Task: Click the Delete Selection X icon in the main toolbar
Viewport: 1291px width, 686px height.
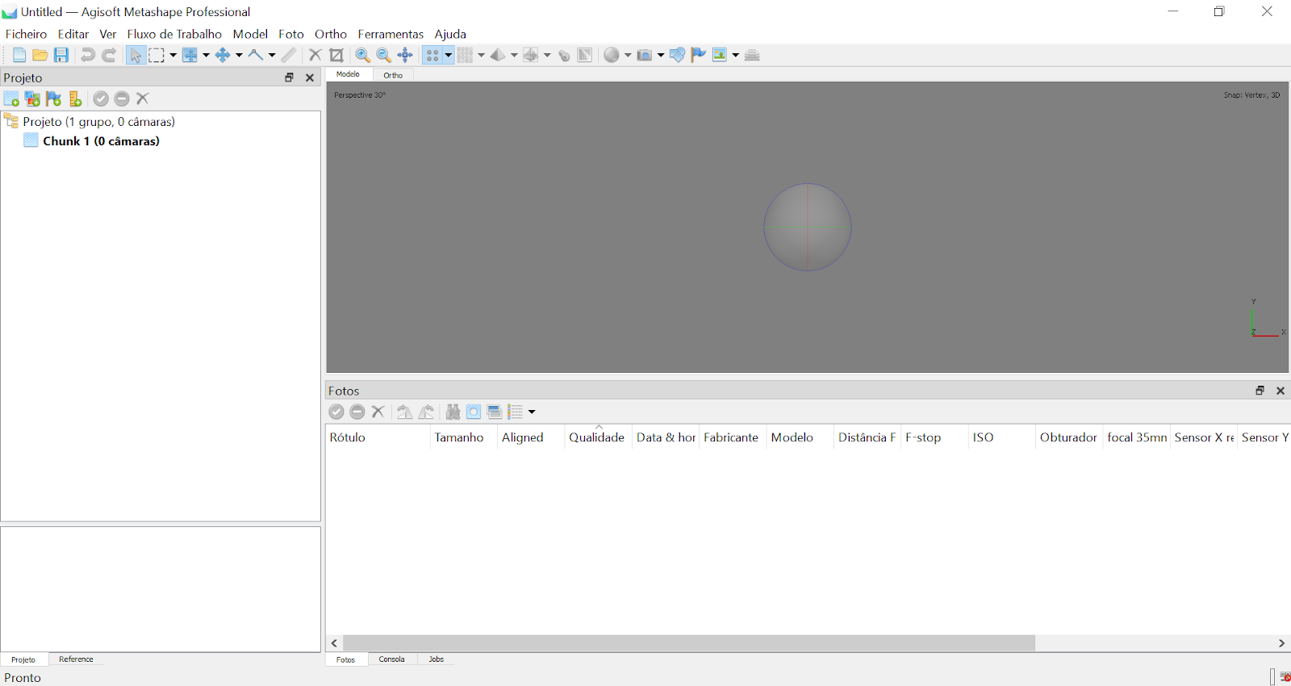Action: click(x=315, y=55)
